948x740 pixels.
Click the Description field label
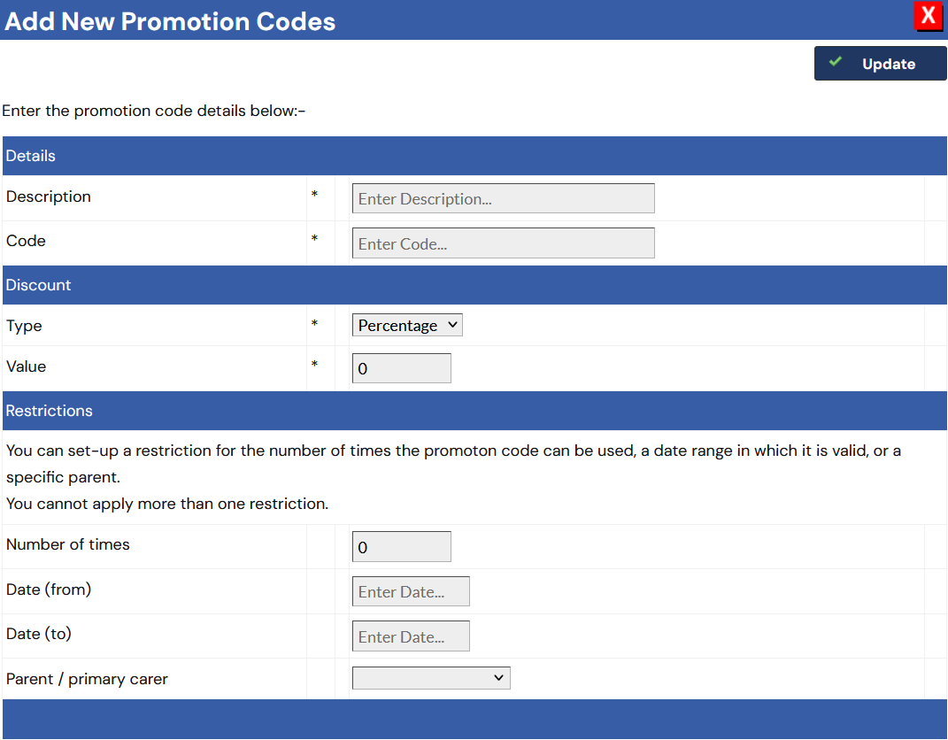[49, 197]
